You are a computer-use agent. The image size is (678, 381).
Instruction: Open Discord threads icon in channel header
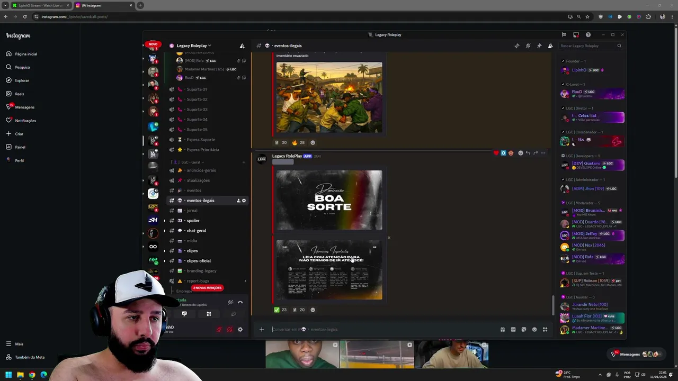(517, 46)
